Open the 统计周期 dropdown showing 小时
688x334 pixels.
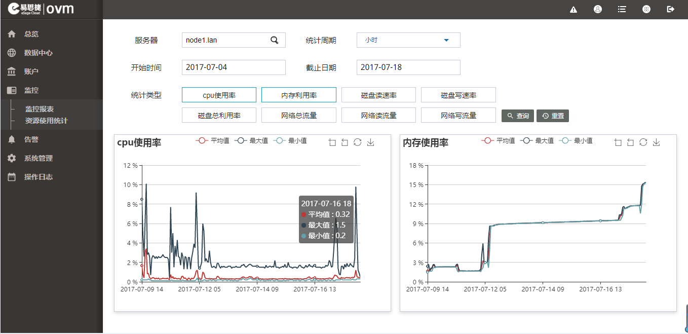pyautogui.click(x=408, y=40)
